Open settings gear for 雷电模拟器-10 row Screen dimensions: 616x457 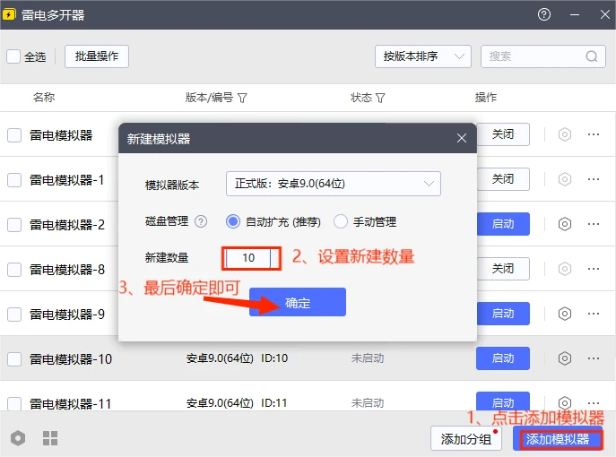pos(565,358)
